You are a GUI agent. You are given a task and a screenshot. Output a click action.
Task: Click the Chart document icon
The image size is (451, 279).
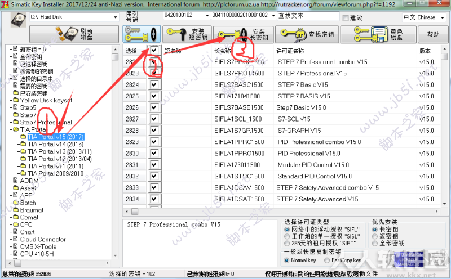[x=16, y=232]
